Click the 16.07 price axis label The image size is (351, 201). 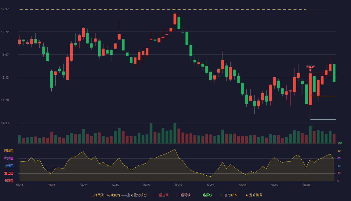point(5,55)
